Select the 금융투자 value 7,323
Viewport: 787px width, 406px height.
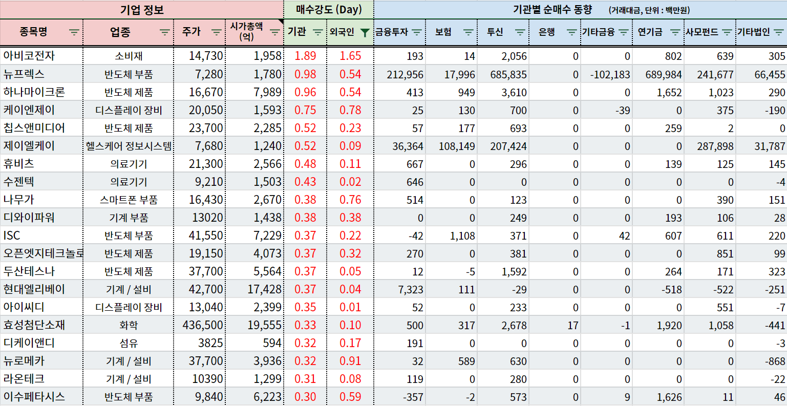400,289
